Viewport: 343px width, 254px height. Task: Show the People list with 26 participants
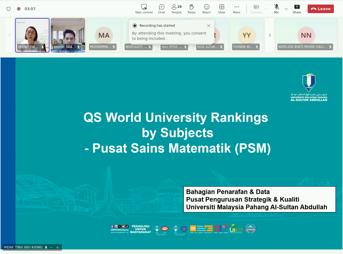177,9
